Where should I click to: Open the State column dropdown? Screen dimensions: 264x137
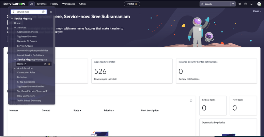click(x=80, y=111)
